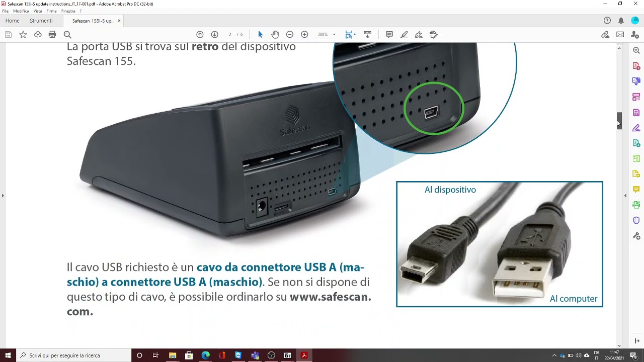Go to the previous page with up arrow

(200, 35)
